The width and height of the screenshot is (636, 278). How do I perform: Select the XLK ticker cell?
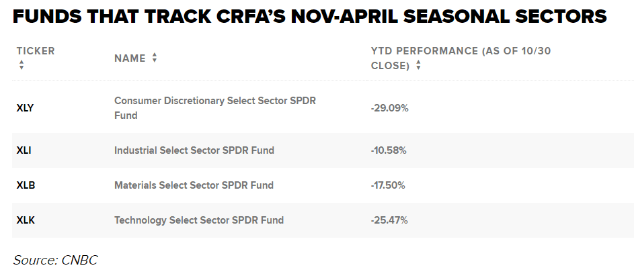pos(26,220)
